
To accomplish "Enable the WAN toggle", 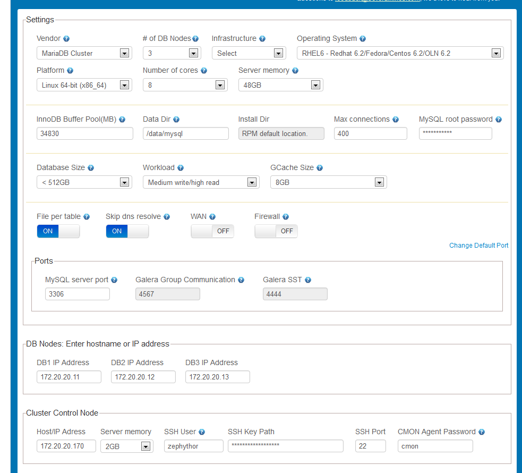I will coord(212,231).
